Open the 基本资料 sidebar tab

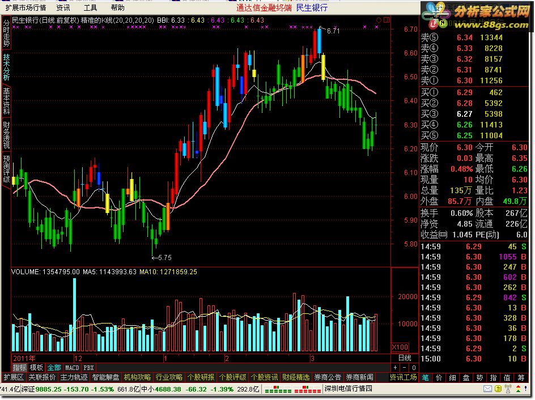pyautogui.click(x=6, y=101)
